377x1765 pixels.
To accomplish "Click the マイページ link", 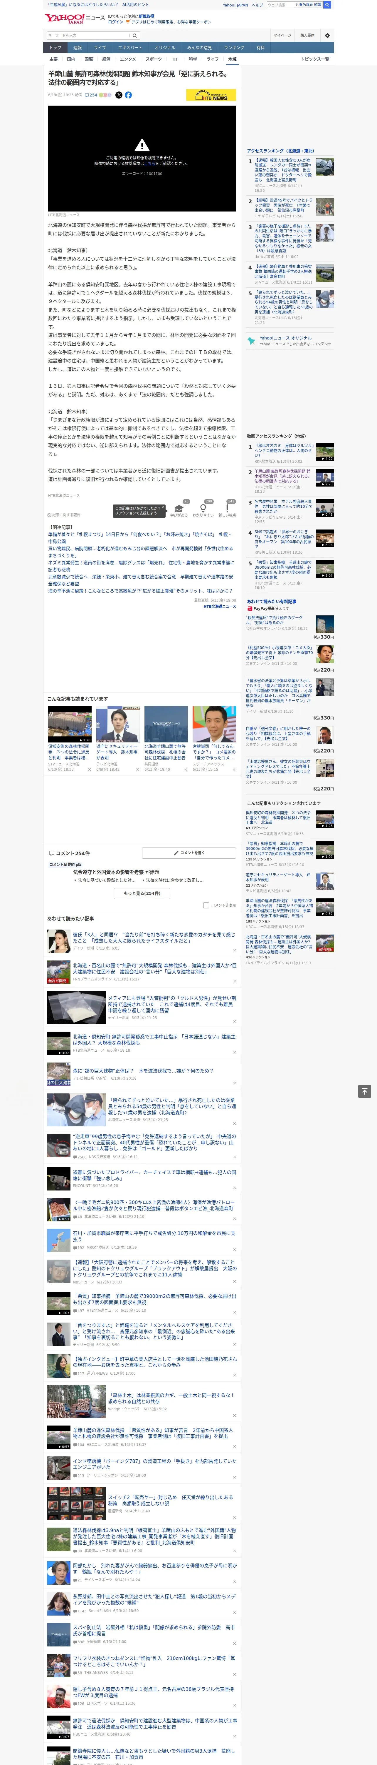I will coord(282,36).
